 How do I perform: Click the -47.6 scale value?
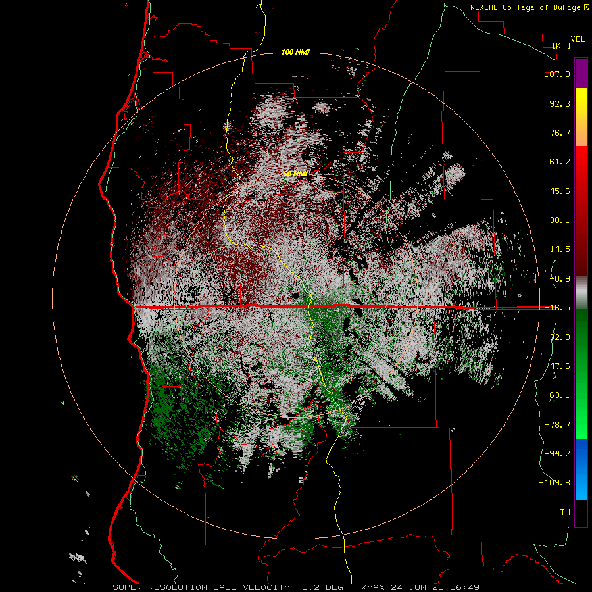(x=557, y=366)
